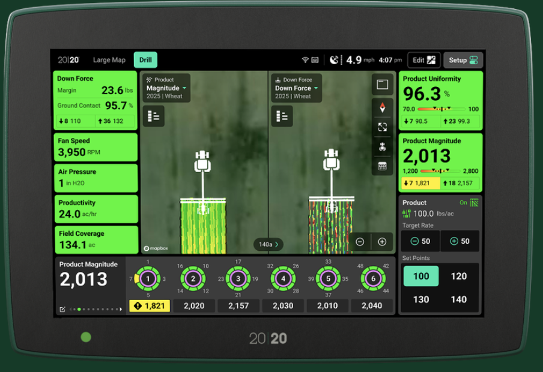The height and width of the screenshot is (372, 543).
Task: Switch to Large Map tab
Action: pyautogui.click(x=109, y=60)
